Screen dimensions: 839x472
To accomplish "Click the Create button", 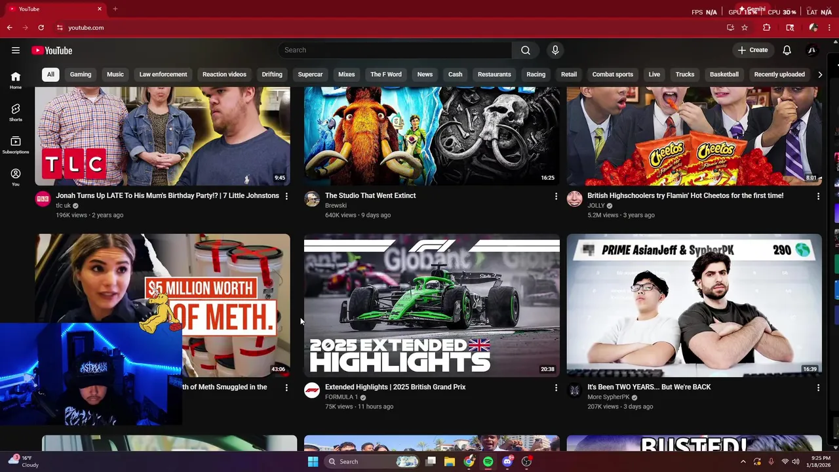I will [x=752, y=50].
